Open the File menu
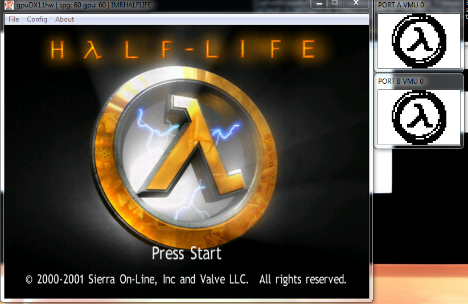The height and width of the screenshot is (304, 468). coord(14,19)
